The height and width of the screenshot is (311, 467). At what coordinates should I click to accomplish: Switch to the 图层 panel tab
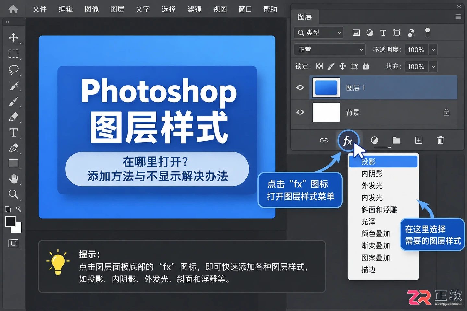pyautogui.click(x=305, y=17)
